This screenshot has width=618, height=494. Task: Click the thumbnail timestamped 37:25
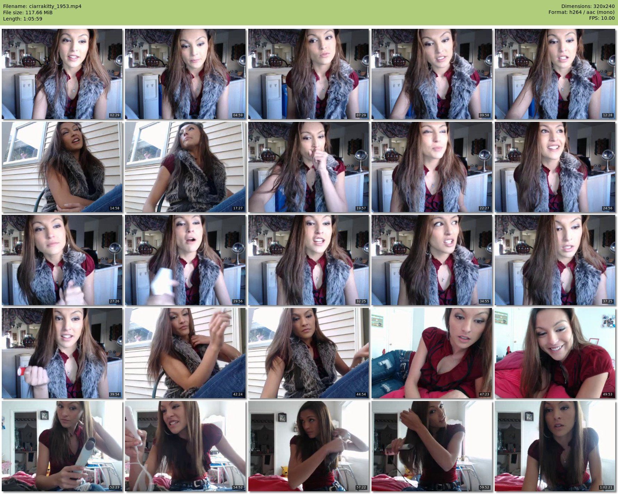[555, 260]
